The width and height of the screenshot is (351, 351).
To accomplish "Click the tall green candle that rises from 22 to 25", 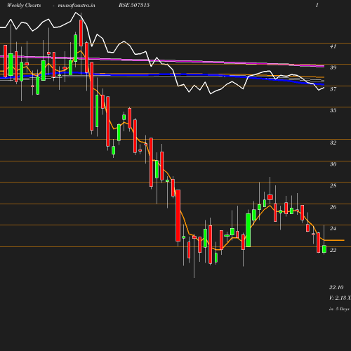I will (249, 230).
